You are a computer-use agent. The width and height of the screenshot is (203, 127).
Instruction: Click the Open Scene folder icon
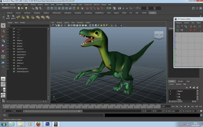pyautogui.click(x=22, y=8)
